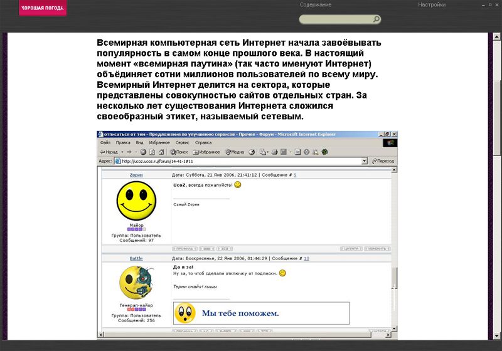Click the search magnifier icon in top bar
The width and height of the screenshot is (502, 351).
tap(376, 19)
